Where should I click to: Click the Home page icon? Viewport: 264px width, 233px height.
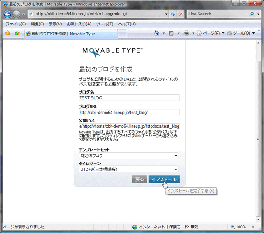(x=157, y=33)
